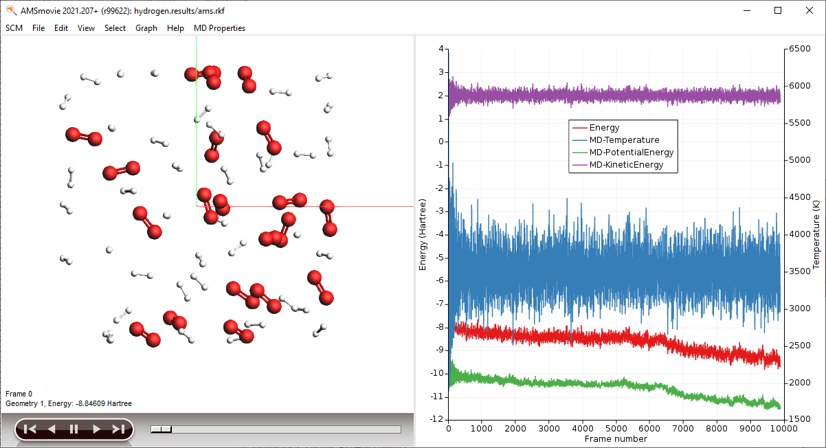Open the MD Properties menu
The image size is (826, 448).
(x=219, y=28)
